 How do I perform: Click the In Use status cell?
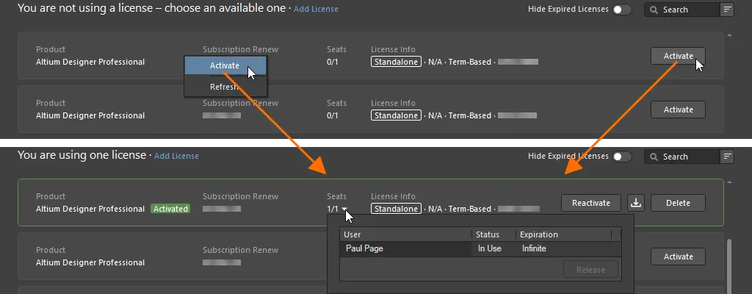click(x=494, y=249)
